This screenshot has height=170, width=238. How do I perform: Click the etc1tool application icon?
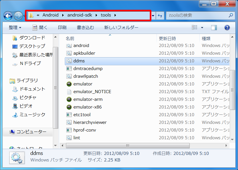coord(69,115)
